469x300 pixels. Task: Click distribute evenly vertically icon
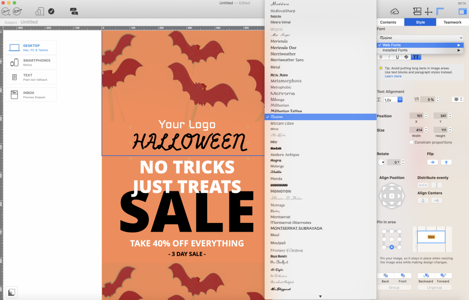(436, 185)
